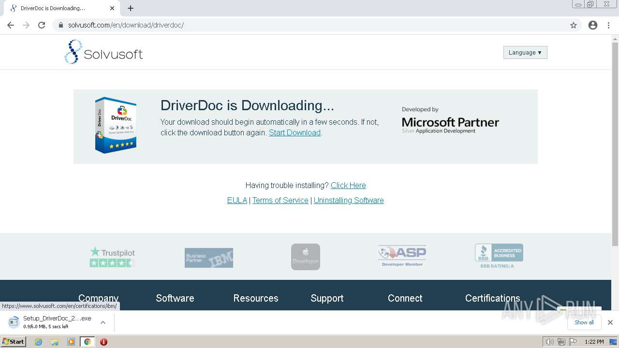Screen dimensions: 619x348
Task: Close the DriverDoc is Downloading tab
Action: (x=112, y=8)
